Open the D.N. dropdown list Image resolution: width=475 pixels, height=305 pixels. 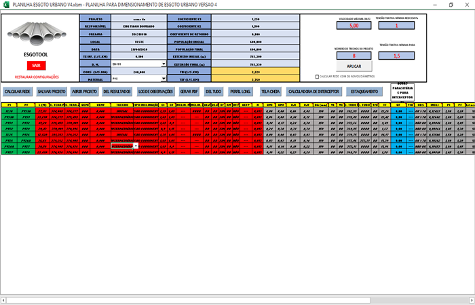tap(164, 64)
